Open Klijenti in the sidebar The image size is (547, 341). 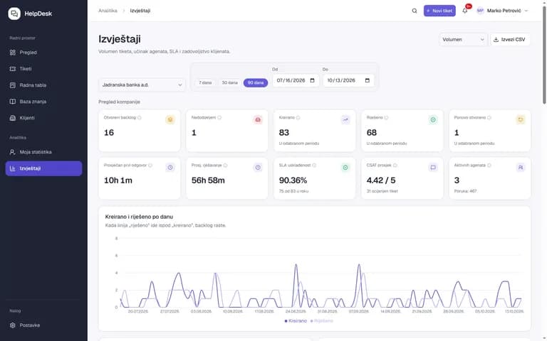point(43,118)
